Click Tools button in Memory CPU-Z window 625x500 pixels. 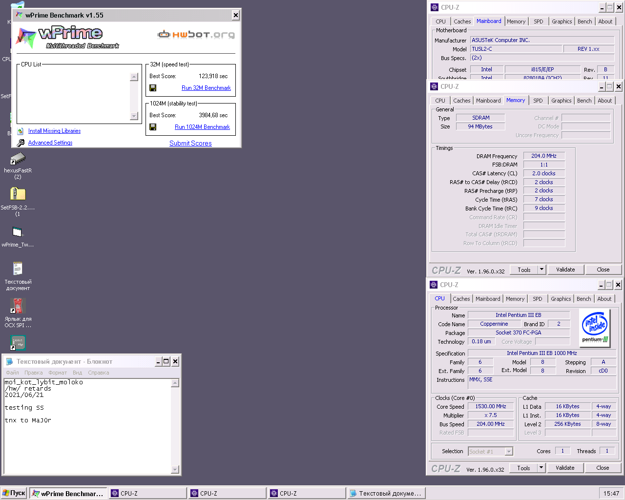click(x=524, y=270)
